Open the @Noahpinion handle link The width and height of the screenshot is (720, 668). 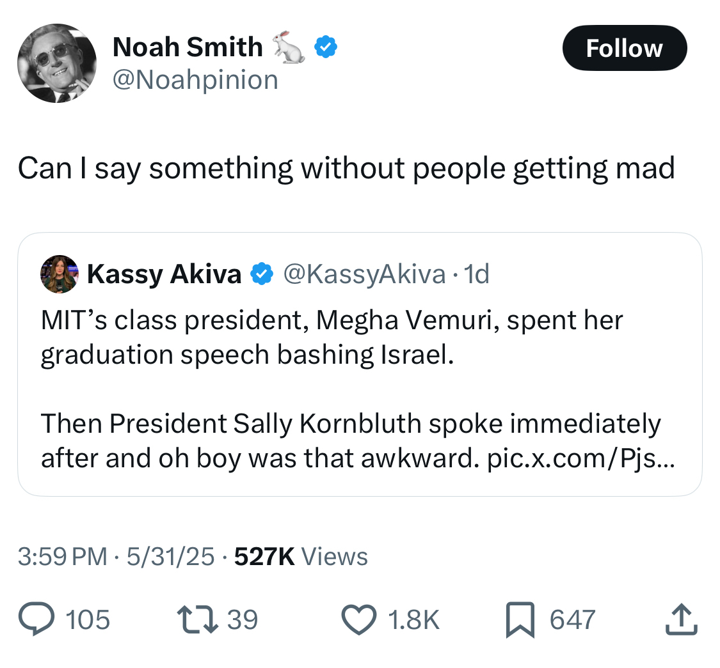pos(195,81)
